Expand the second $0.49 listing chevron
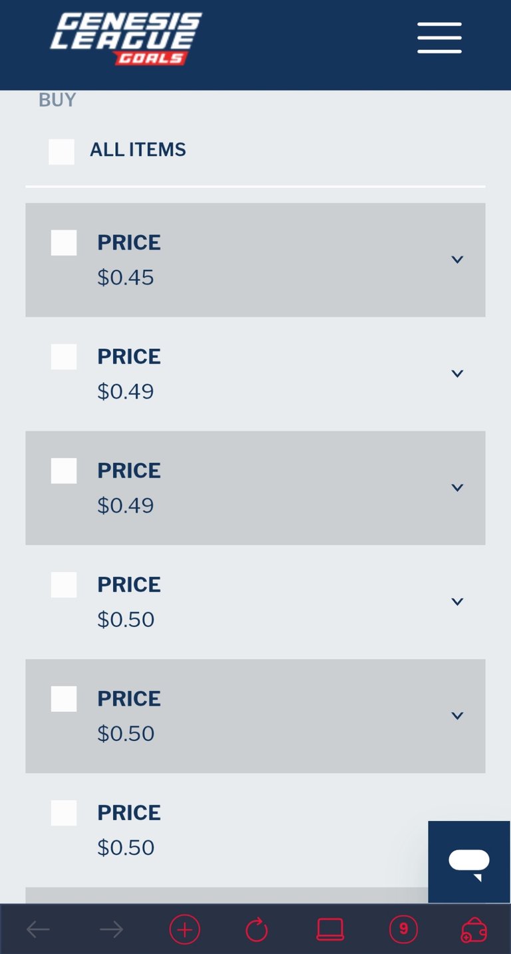 [457, 488]
